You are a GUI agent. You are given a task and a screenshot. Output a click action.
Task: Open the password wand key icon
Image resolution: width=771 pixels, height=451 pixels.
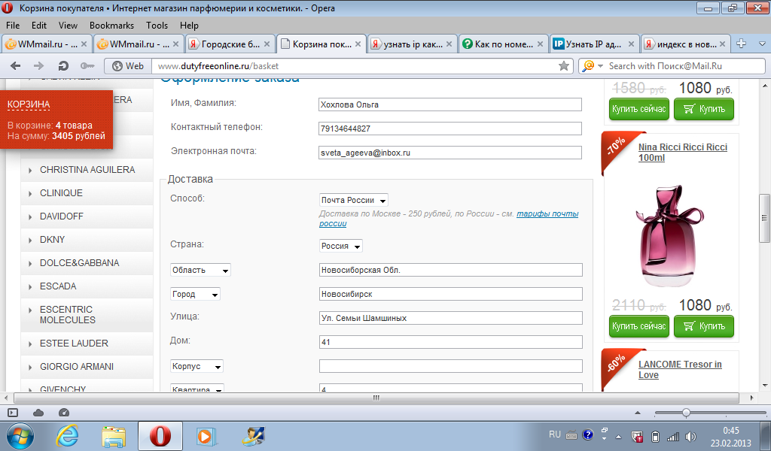[x=87, y=65]
